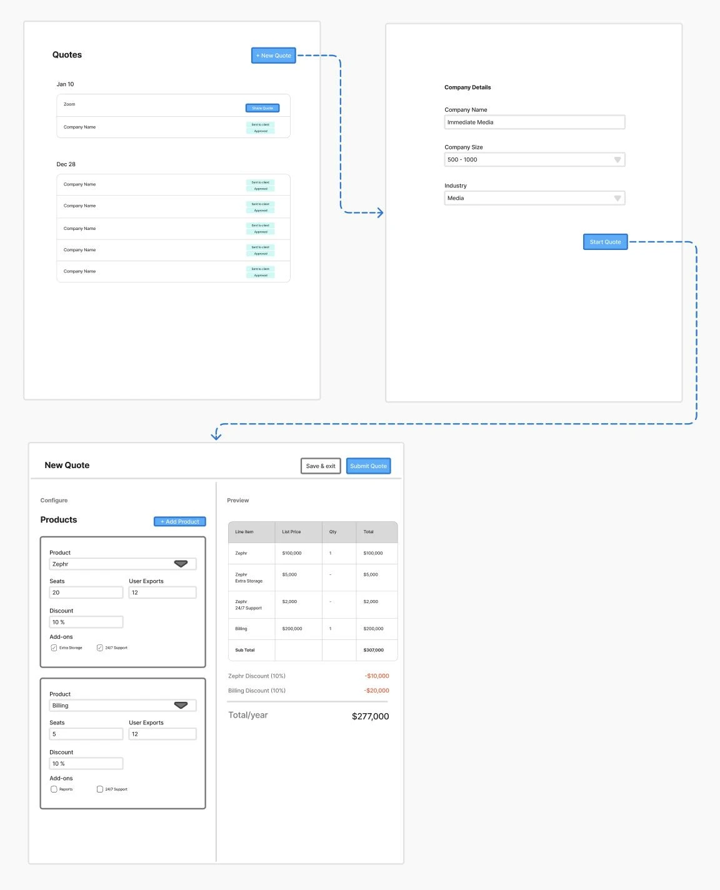Click the Seats field containing 20
Image resolution: width=720 pixels, height=890 pixels.
coord(86,592)
